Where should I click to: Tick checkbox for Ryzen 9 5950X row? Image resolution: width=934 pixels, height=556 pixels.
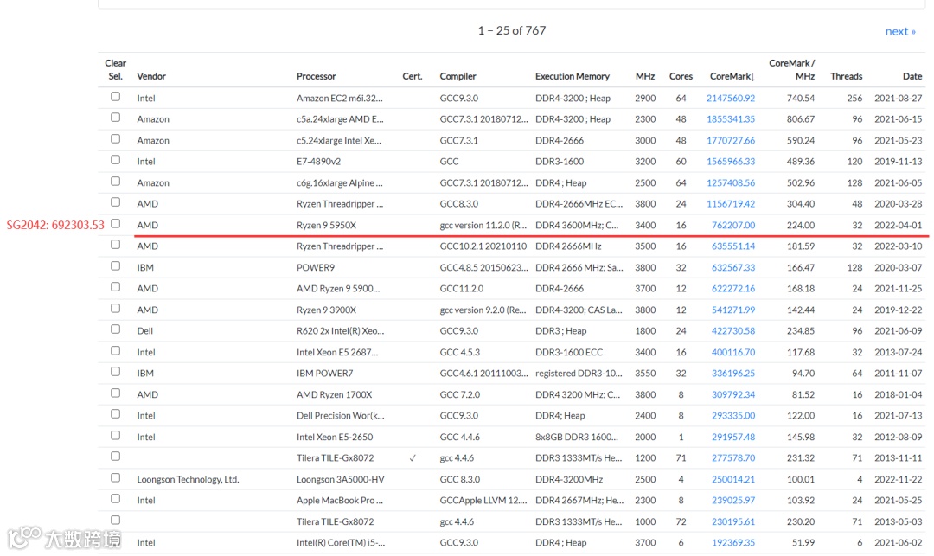(x=116, y=223)
